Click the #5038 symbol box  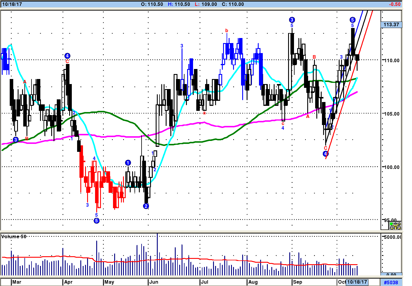(x=391, y=282)
